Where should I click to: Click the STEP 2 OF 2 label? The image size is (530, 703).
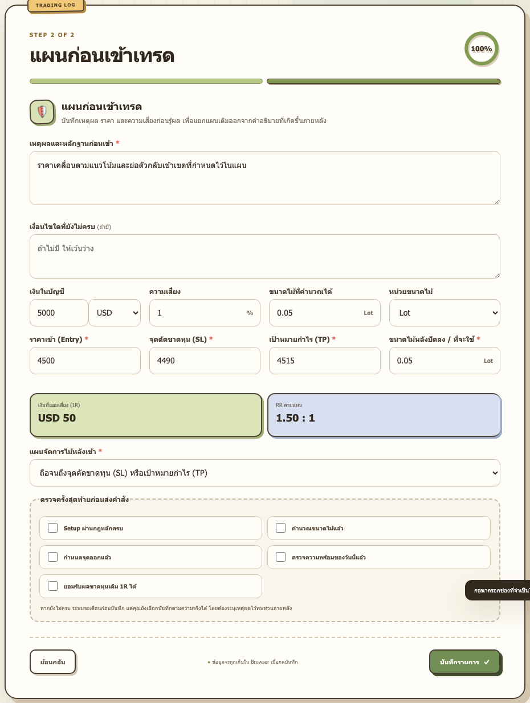pyautogui.click(x=52, y=35)
